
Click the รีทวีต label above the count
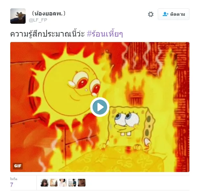coord(14,179)
